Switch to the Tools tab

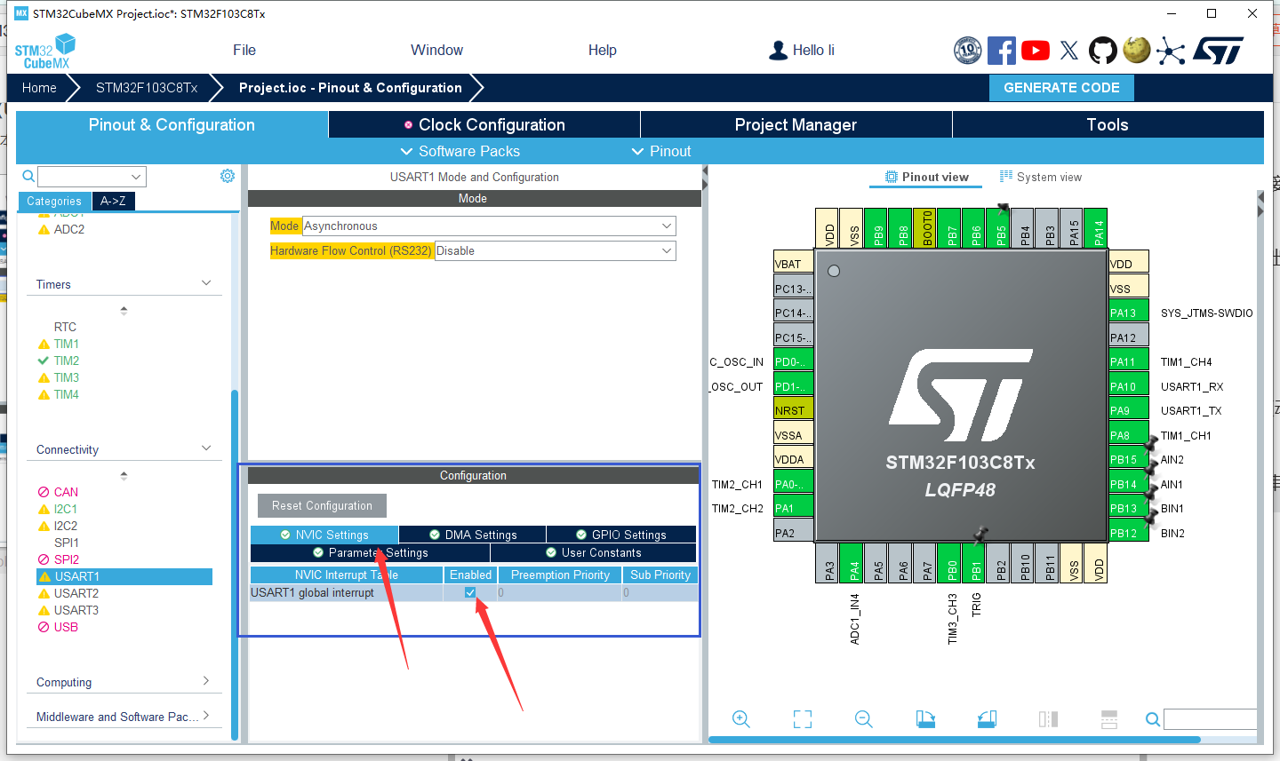pyautogui.click(x=1108, y=124)
